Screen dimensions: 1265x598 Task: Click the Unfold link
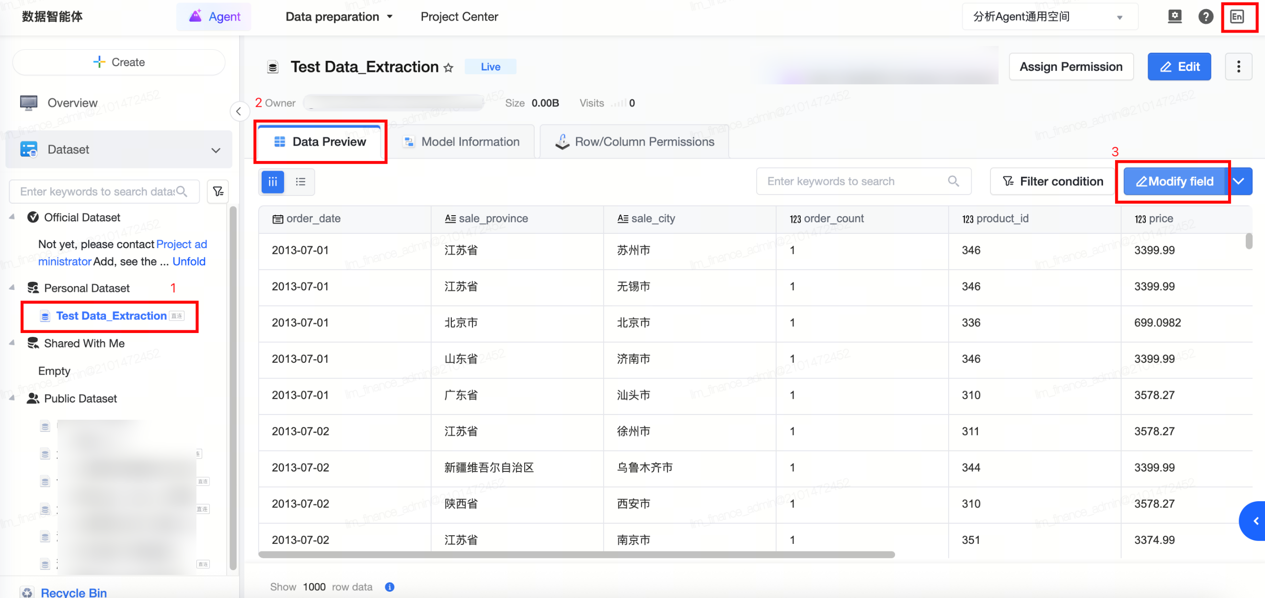point(189,262)
